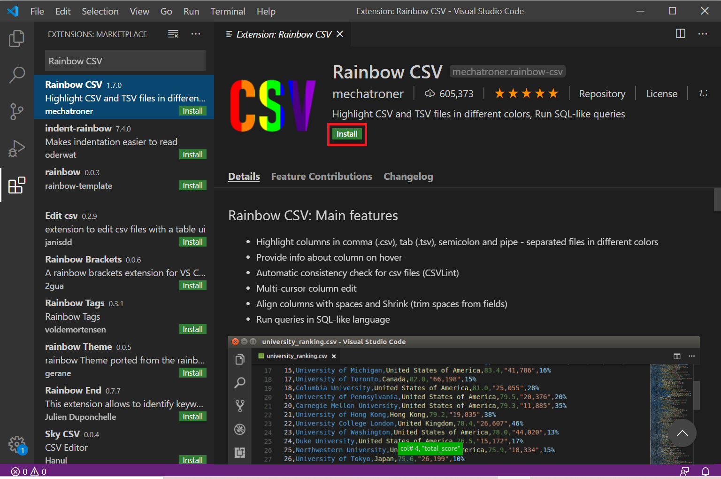Open the Run and Debug view
This screenshot has height=479, width=721.
[16, 148]
